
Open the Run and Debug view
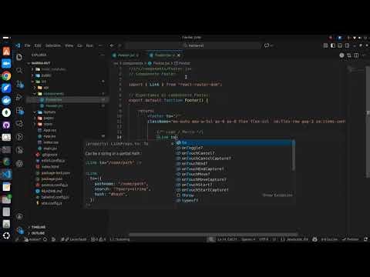point(19,97)
